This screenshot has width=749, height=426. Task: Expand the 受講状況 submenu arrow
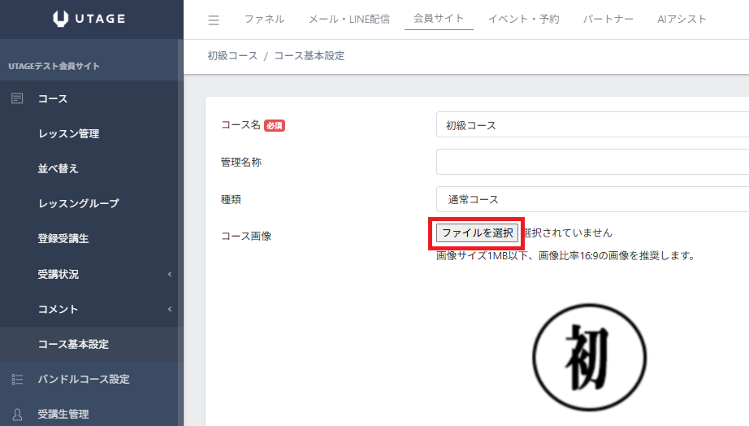170,274
